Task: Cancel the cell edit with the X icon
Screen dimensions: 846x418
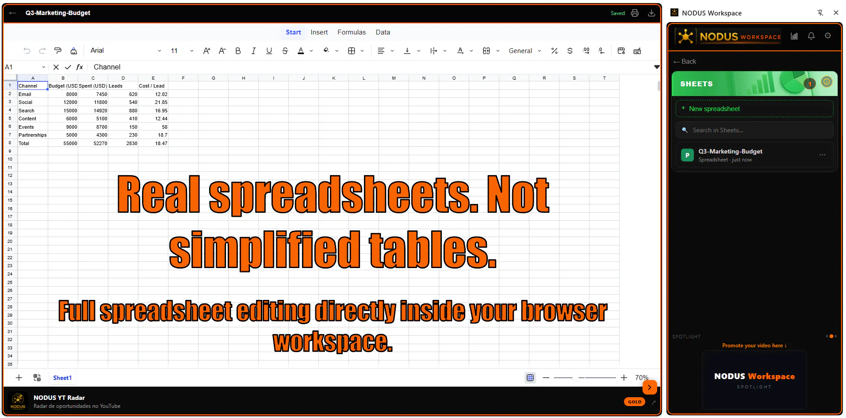Action: [56, 67]
